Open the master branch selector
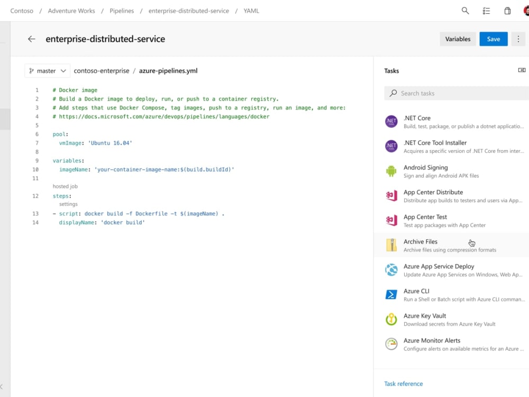This screenshot has height=397, width=529. [47, 70]
